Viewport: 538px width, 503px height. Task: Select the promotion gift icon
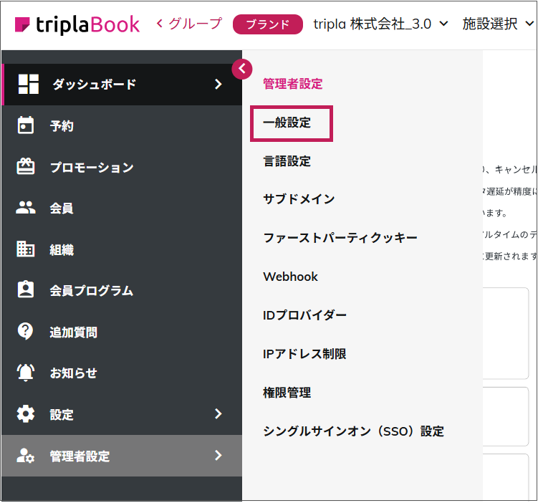pos(26,167)
